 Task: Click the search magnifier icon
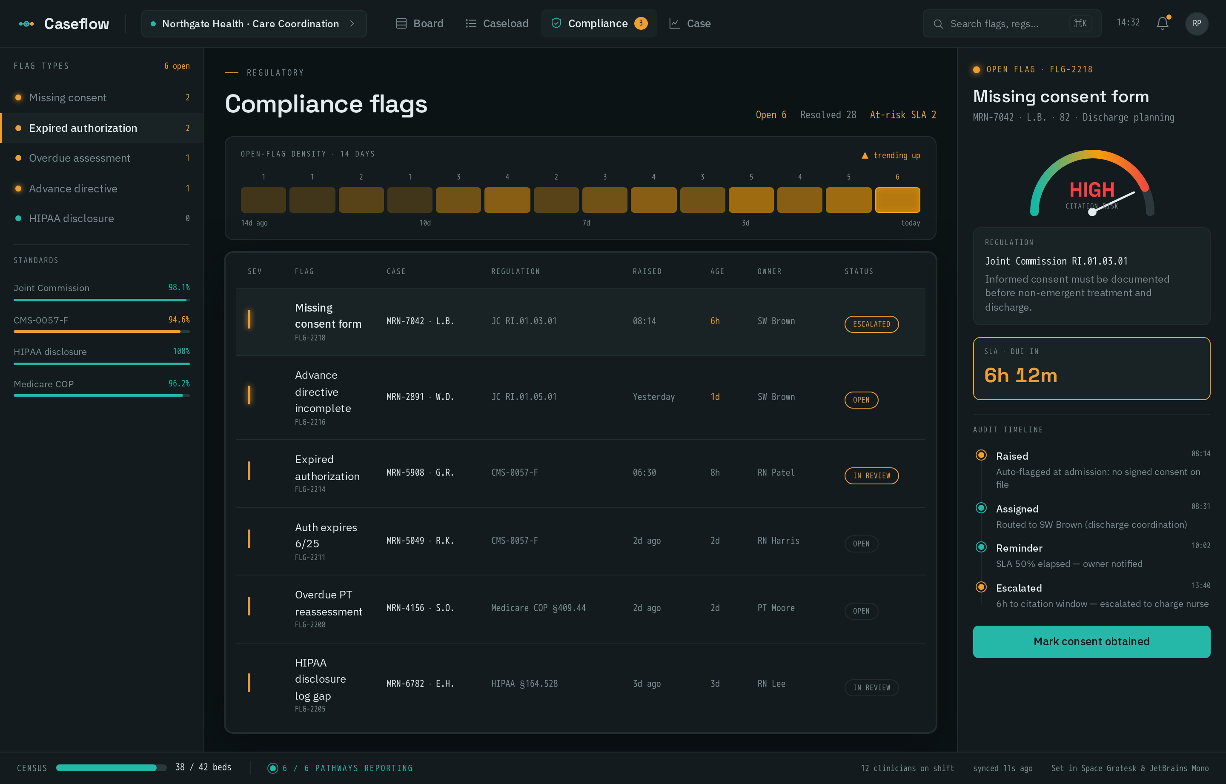pyautogui.click(x=938, y=23)
